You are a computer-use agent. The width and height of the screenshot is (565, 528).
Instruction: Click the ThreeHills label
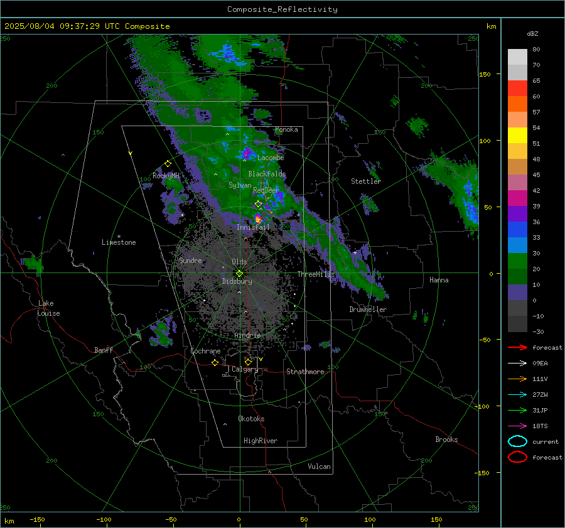pyautogui.click(x=316, y=274)
